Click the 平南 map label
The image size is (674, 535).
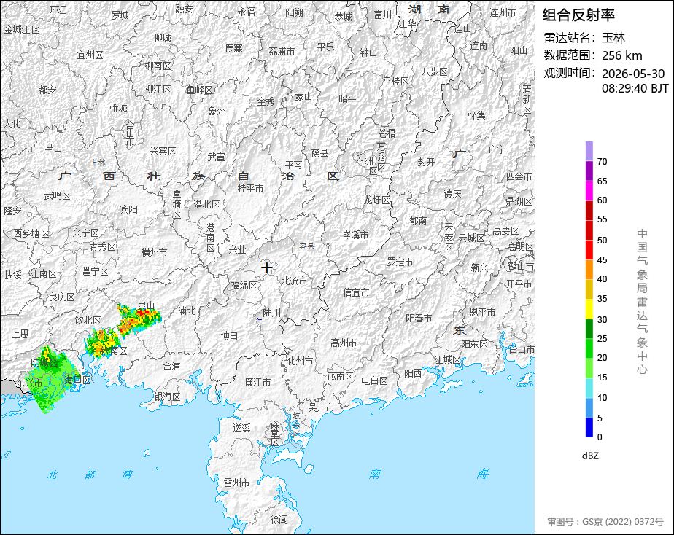(293, 165)
